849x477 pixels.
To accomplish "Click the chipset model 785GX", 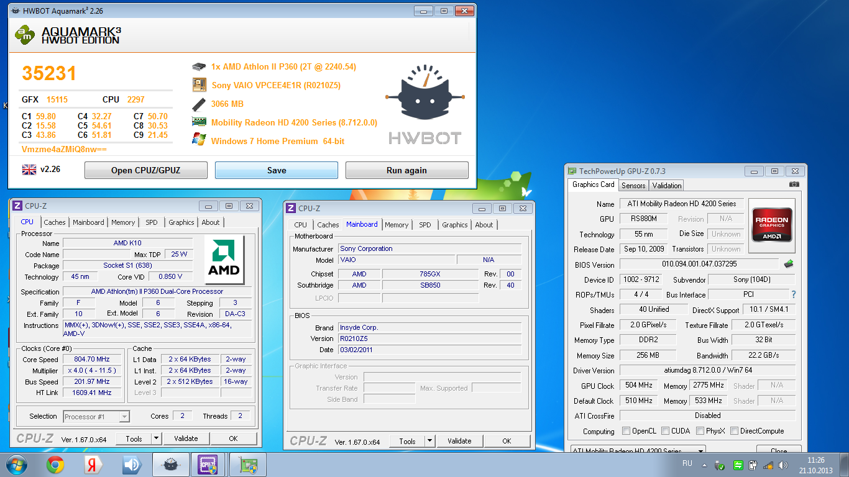I will 430,274.
